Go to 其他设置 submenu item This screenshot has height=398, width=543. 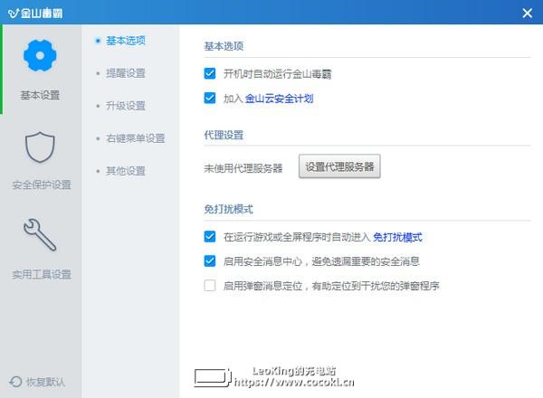126,171
